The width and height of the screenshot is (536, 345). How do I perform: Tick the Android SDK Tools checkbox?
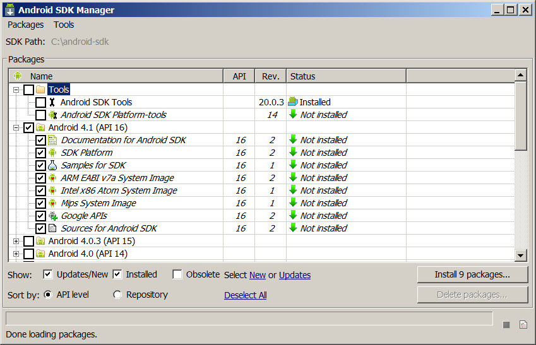[40, 102]
